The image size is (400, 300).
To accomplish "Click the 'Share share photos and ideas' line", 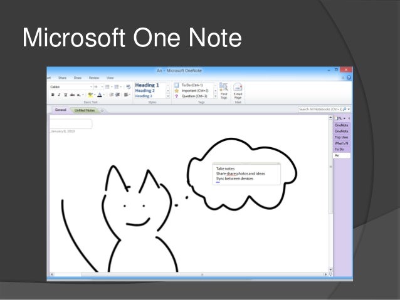I will coord(241,173).
